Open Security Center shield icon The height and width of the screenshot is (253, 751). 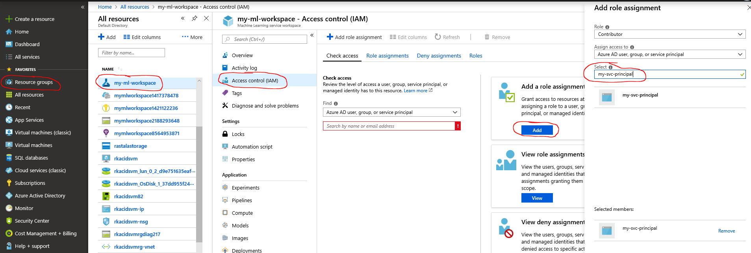tap(9, 221)
